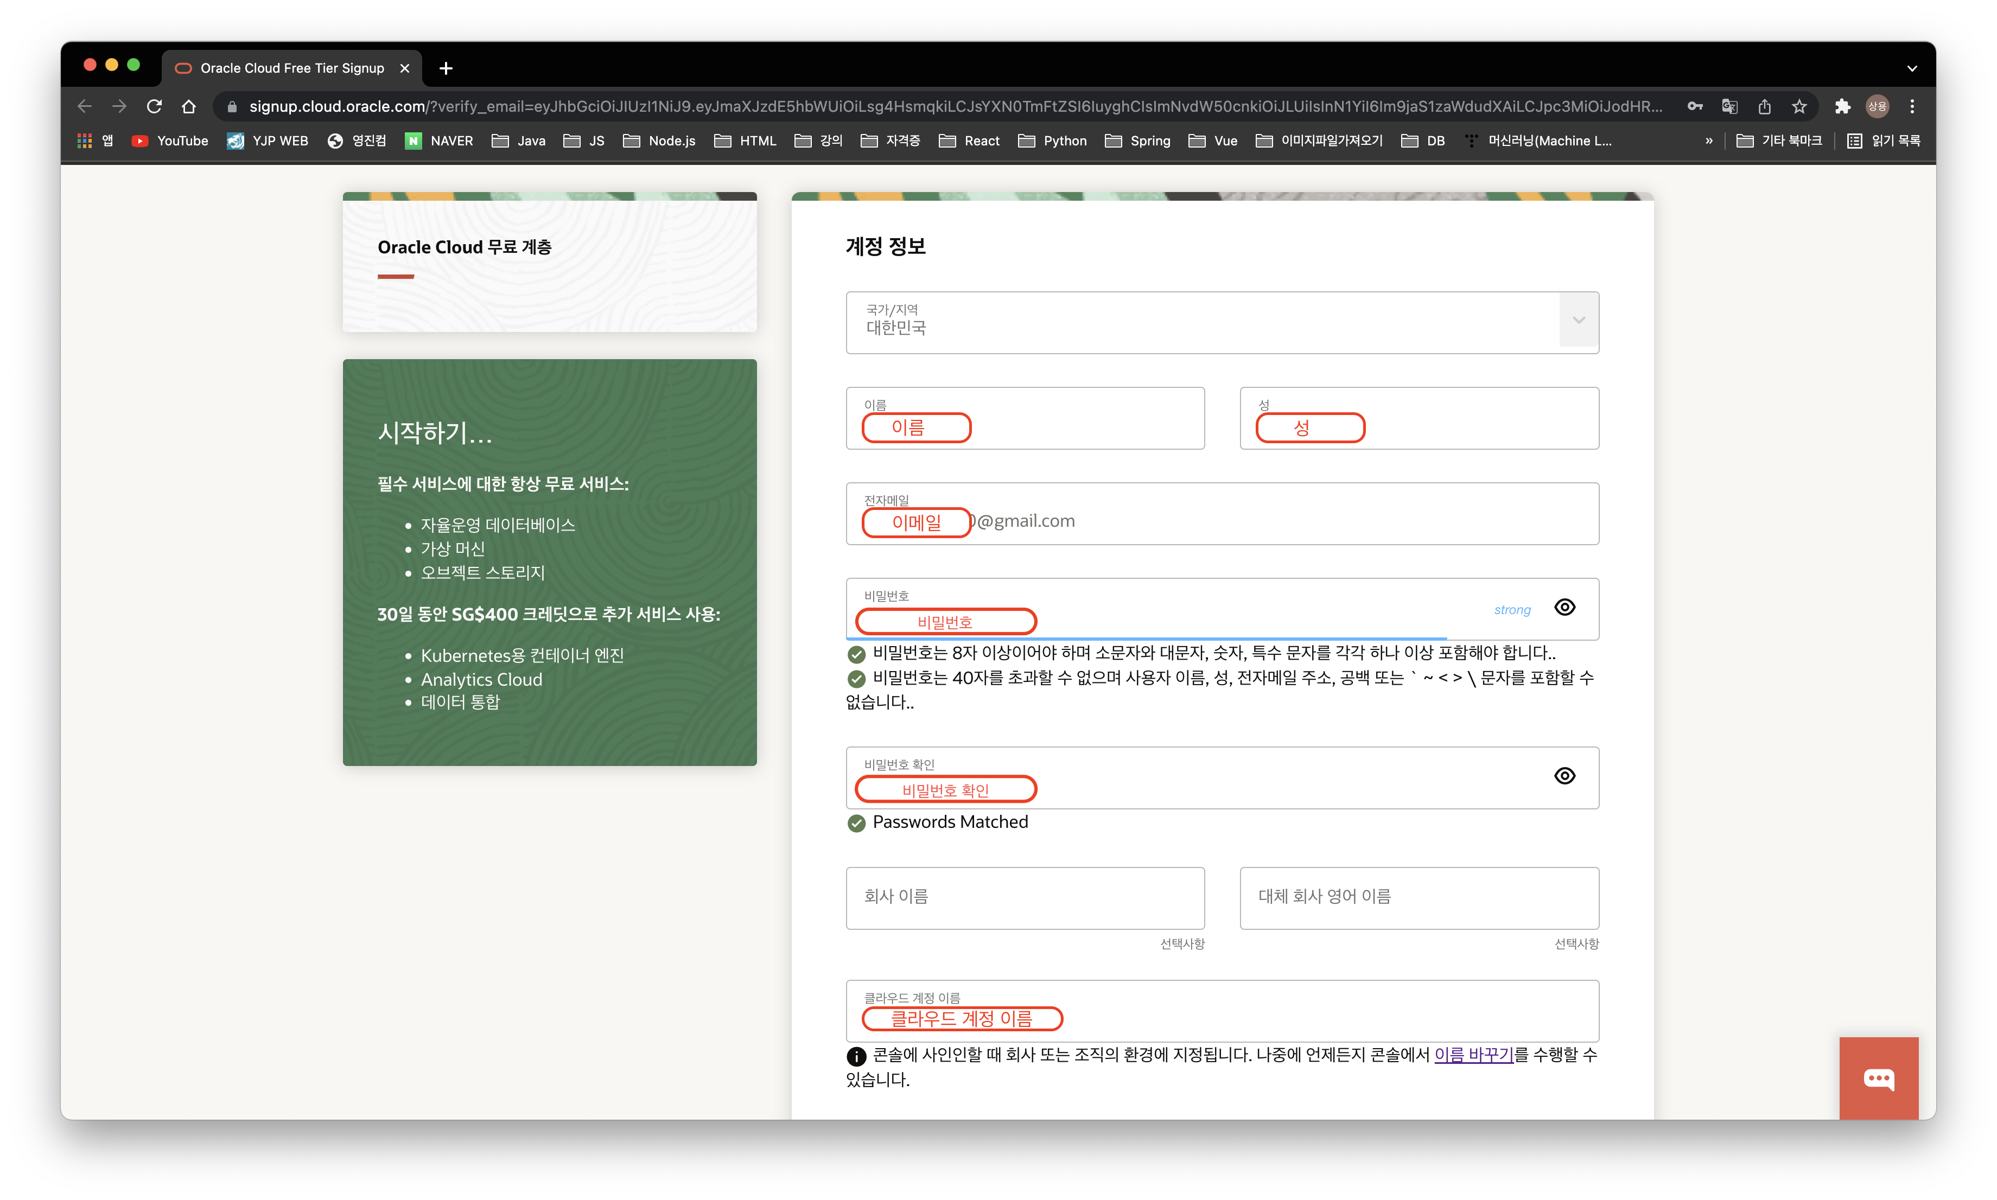Image resolution: width=1997 pixels, height=1200 pixels.
Task: Bookmark this page with the star icon
Action: [x=1799, y=106]
